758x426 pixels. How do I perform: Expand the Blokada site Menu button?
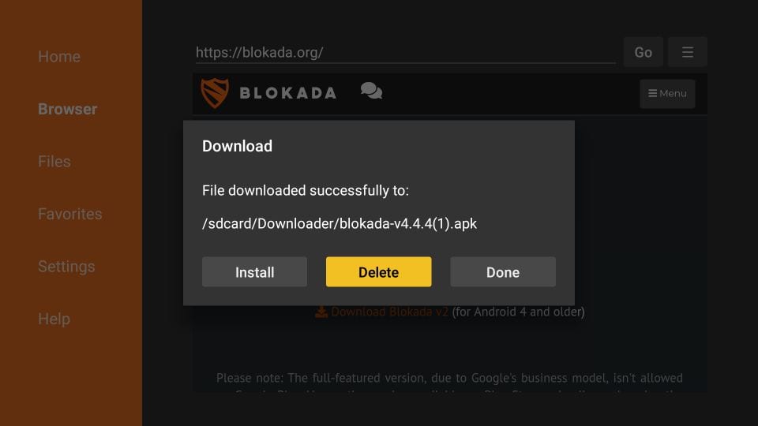tap(667, 94)
